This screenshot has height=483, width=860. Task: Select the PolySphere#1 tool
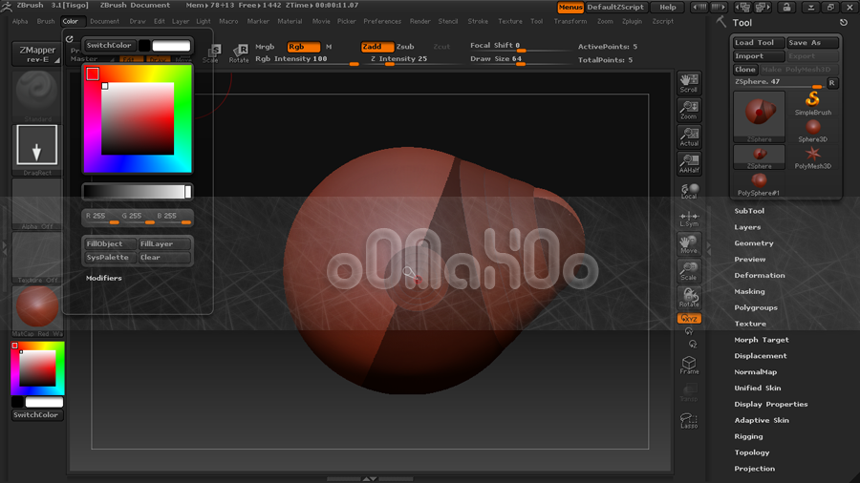click(x=759, y=184)
